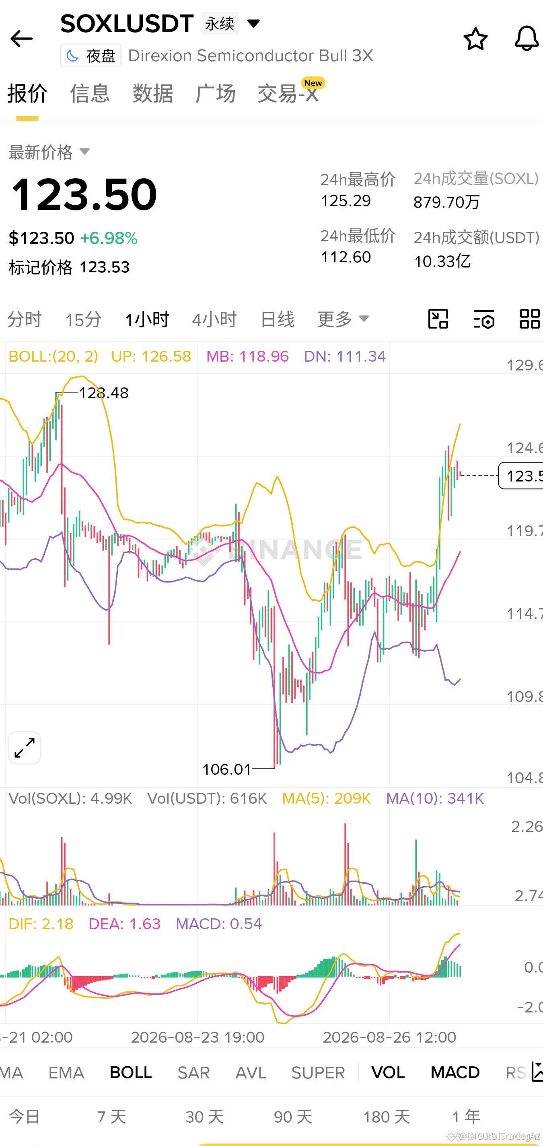The width and height of the screenshot is (543, 1146).
Task: Tap the MACD: 0.54 label
Action: [219, 924]
